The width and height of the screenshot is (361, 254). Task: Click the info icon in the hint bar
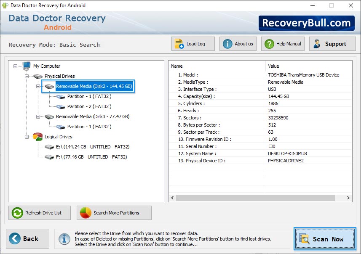[x=64, y=239]
